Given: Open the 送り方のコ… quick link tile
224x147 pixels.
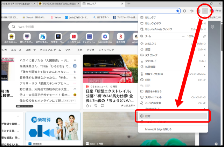Looking at the screenshot, I should click(x=11, y=38).
